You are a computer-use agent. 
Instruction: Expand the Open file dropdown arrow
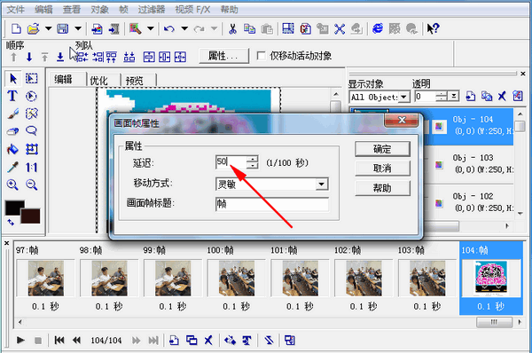click(49, 28)
